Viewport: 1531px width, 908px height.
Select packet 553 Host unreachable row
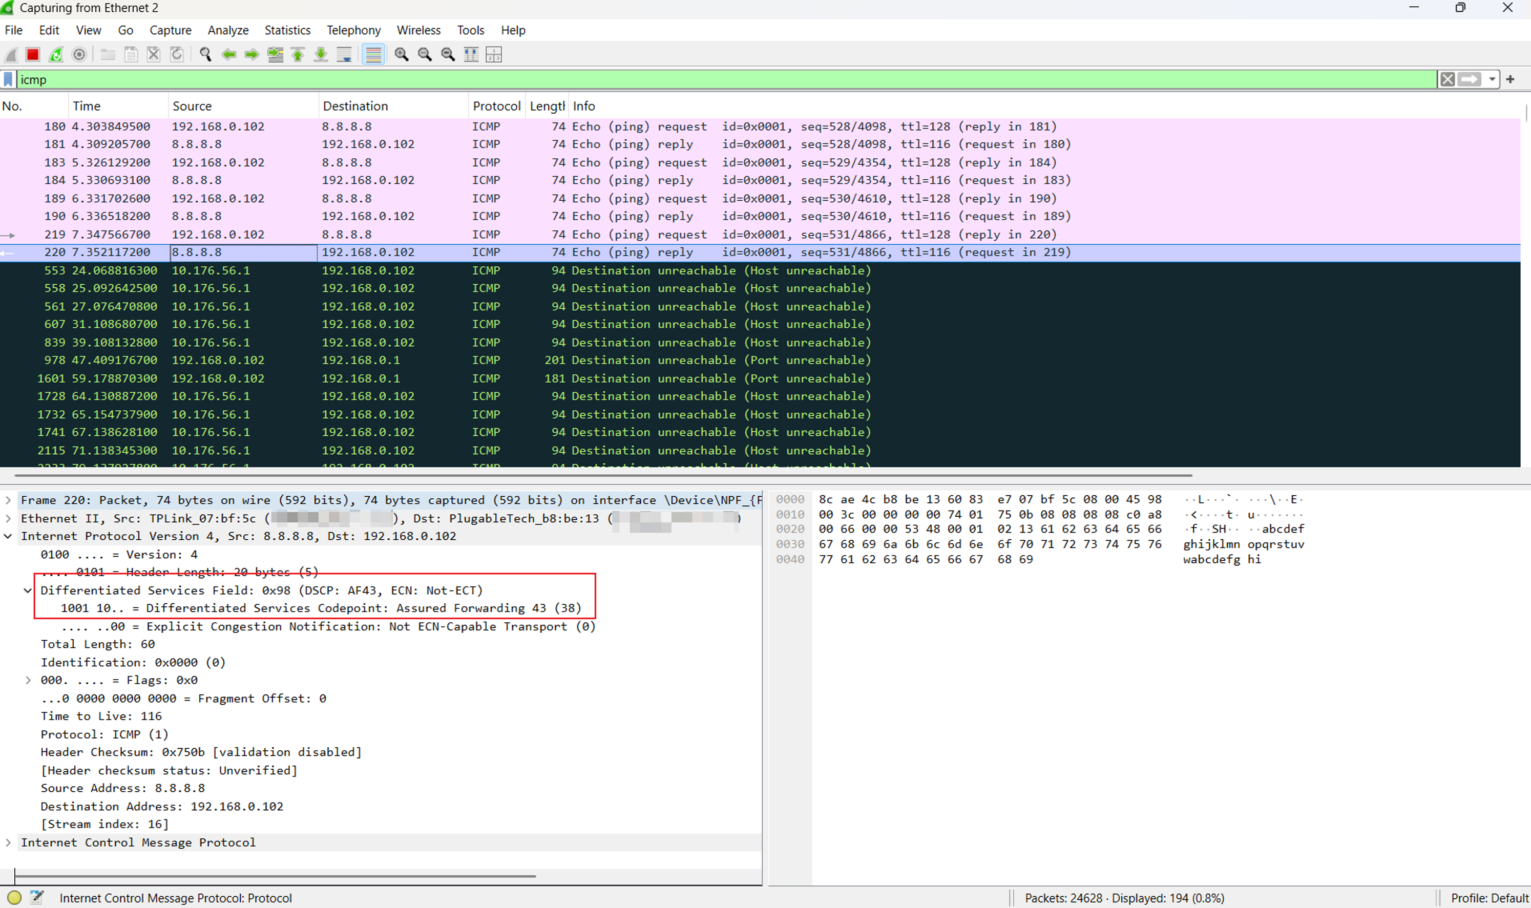pyautogui.click(x=760, y=270)
